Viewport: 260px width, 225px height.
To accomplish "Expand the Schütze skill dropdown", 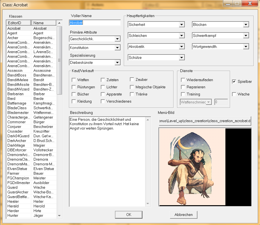I will coord(181,58).
